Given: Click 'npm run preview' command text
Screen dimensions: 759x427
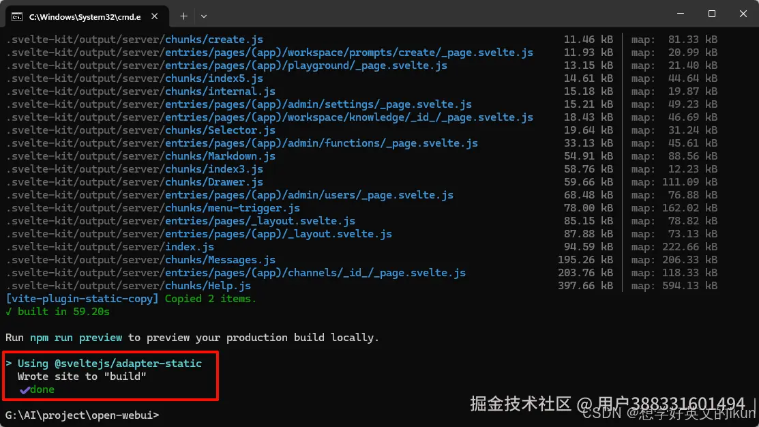Looking at the screenshot, I should point(76,338).
